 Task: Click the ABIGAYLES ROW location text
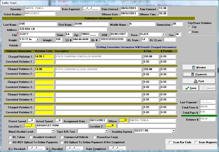coord(48,126)
